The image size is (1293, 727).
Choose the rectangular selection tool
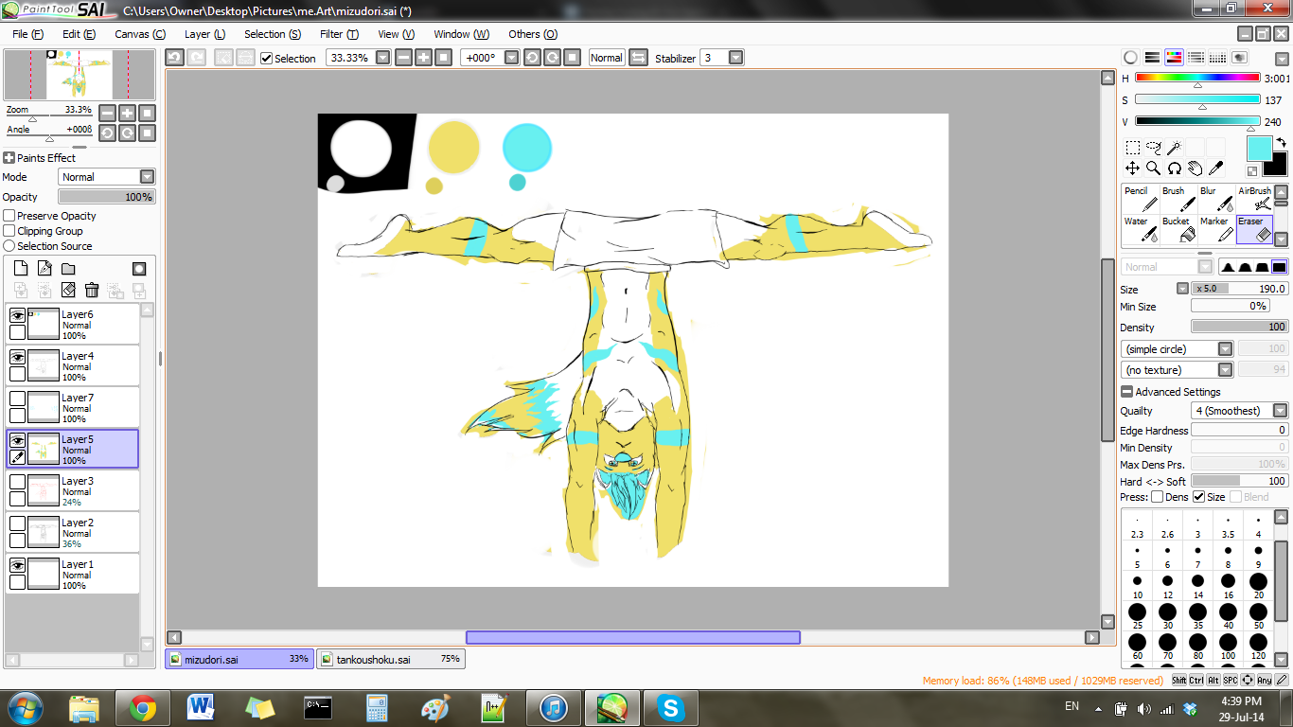click(1132, 148)
